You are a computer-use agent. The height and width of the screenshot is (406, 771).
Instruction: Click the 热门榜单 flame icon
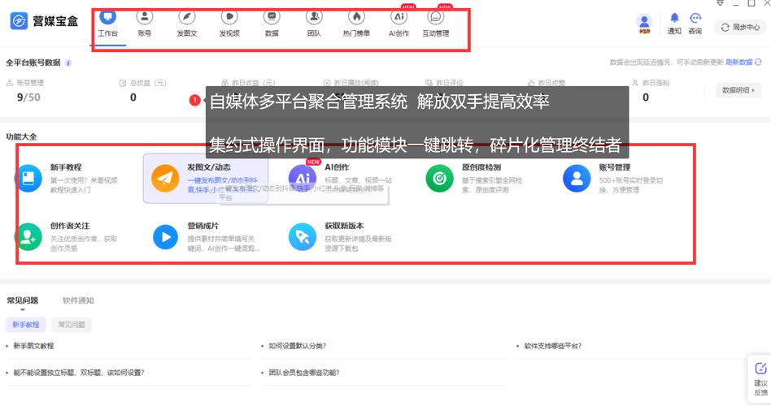pyautogui.click(x=356, y=17)
